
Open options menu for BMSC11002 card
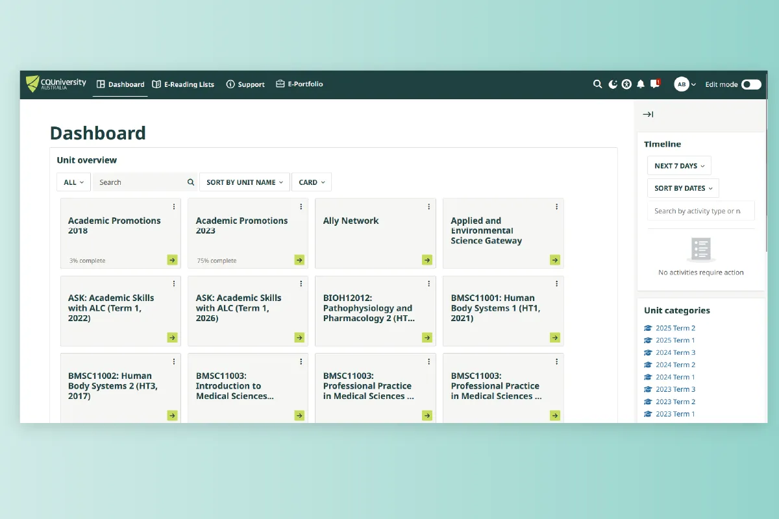pos(174,362)
